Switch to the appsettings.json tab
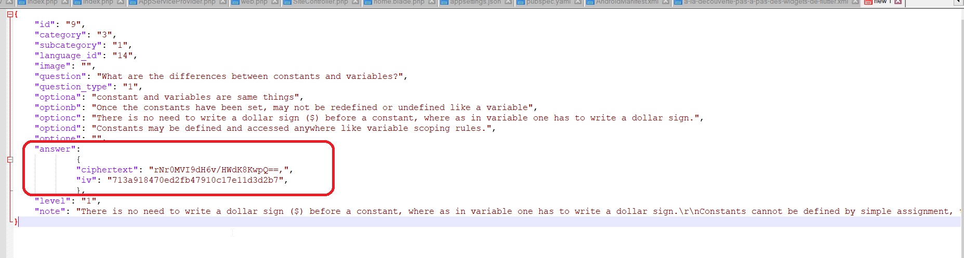 pos(475,2)
